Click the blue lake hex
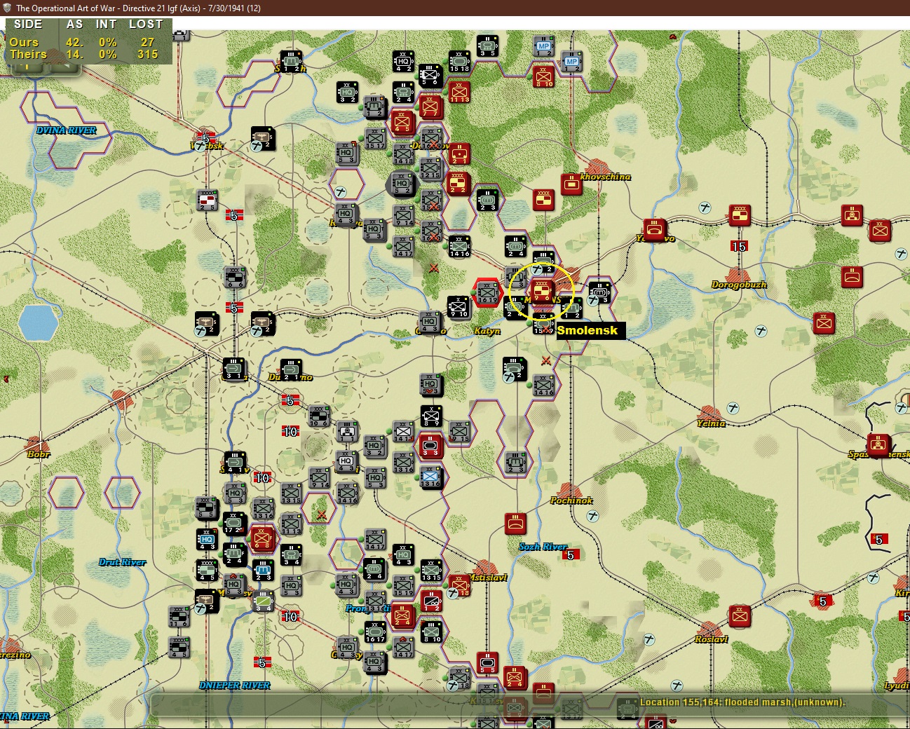This screenshot has height=729, width=910. tap(38, 322)
